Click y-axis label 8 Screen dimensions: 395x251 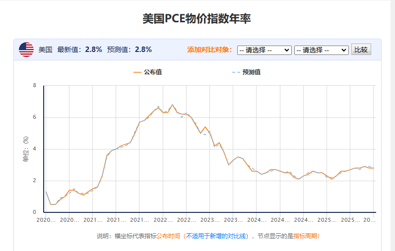click(x=35, y=86)
